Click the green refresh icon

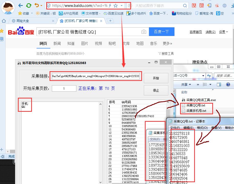(x=29, y=6)
